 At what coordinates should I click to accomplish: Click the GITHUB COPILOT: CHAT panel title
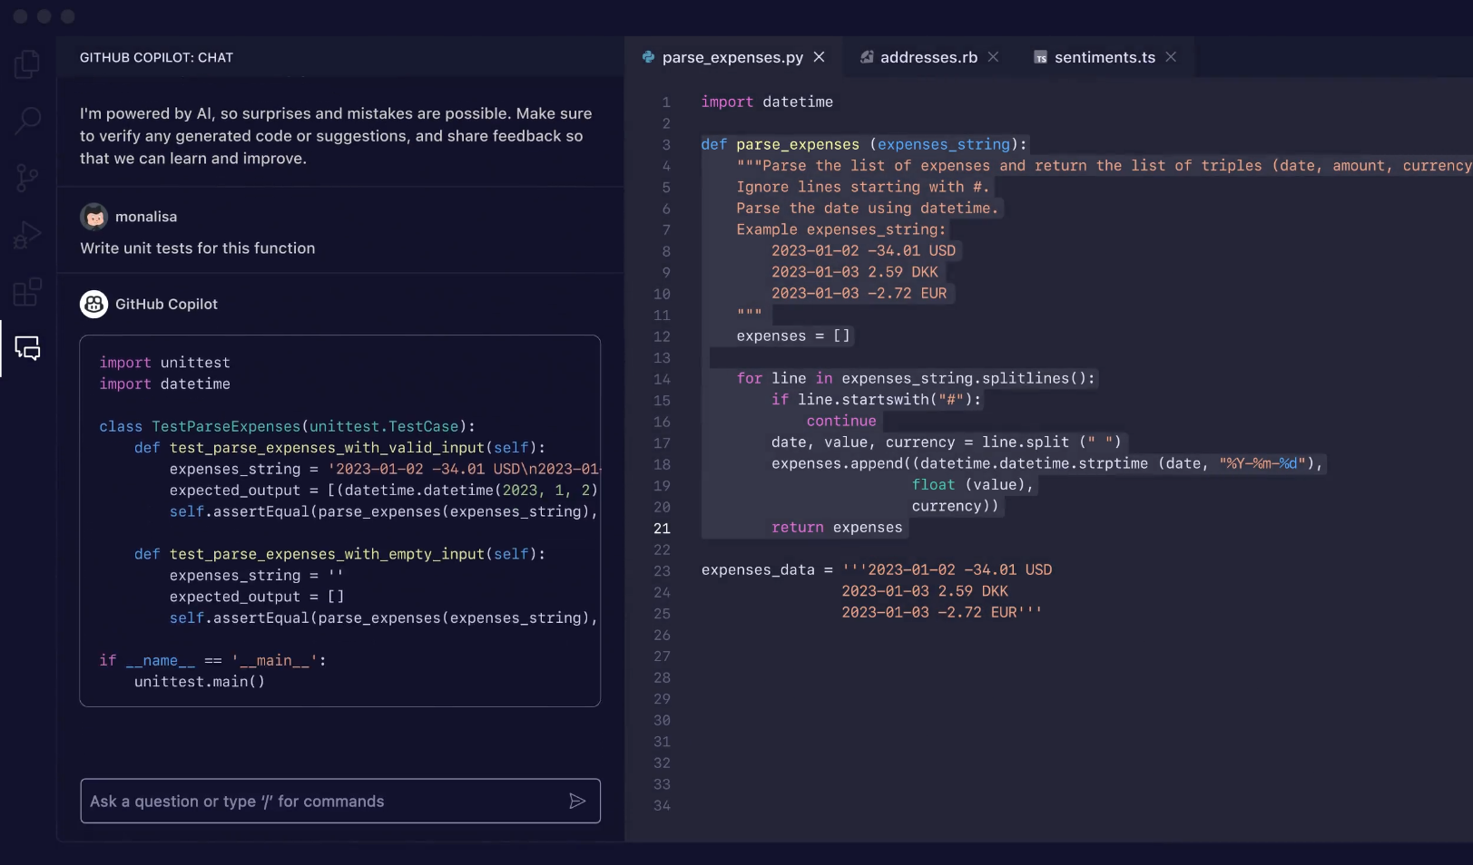coord(156,57)
